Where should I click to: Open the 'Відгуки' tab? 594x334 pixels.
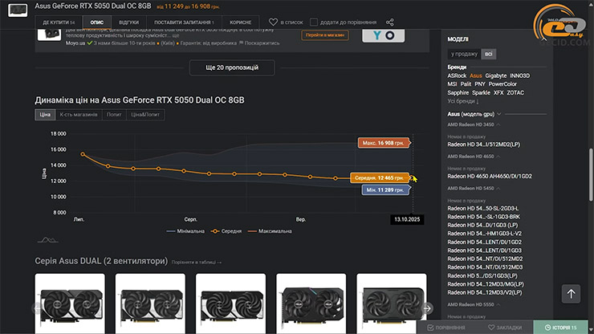[x=128, y=22]
